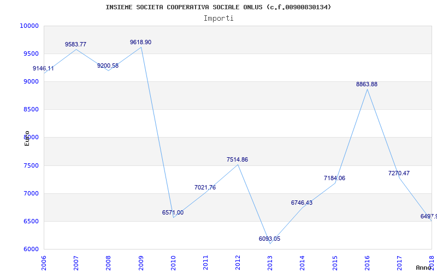Select the 2007 x-axis year label
The width and height of the screenshot is (437, 273).
coord(76,263)
